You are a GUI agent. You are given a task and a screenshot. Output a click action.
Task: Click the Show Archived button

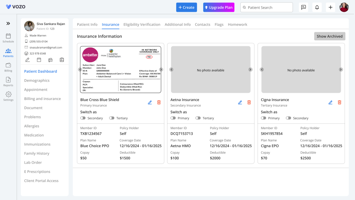(x=330, y=36)
